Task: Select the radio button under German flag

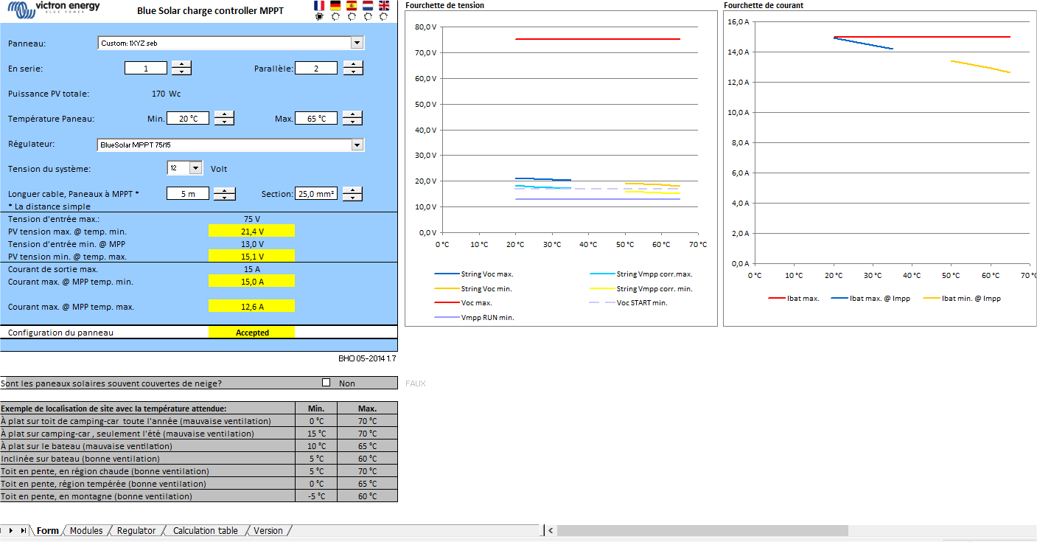Action: [335, 17]
